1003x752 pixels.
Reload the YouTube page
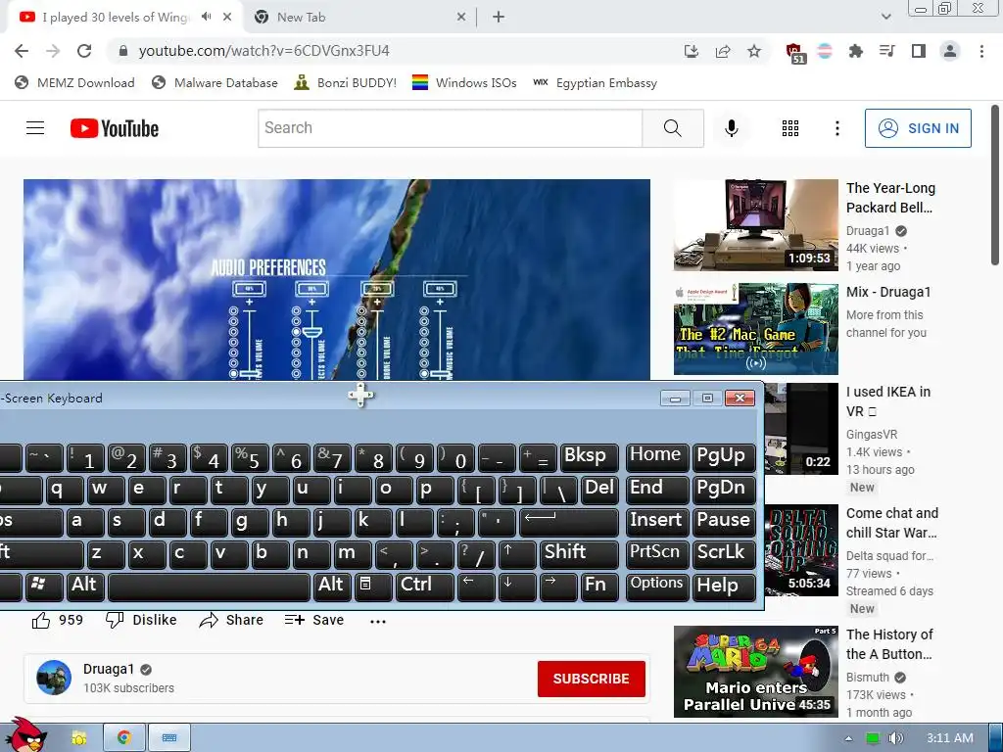[x=84, y=51]
